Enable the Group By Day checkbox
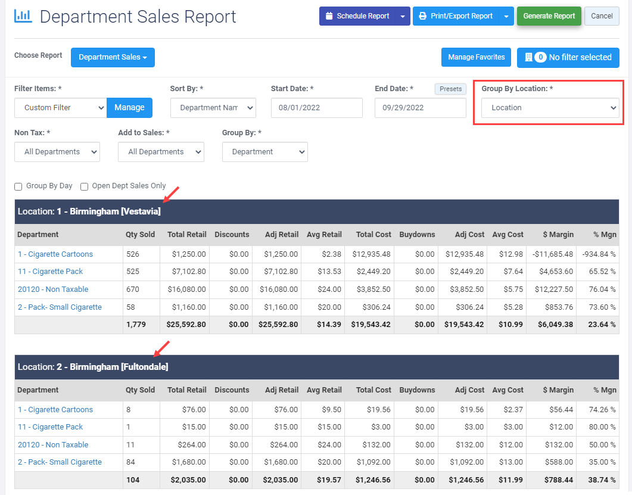Image resolution: width=632 pixels, height=495 pixels. (18, 186)
